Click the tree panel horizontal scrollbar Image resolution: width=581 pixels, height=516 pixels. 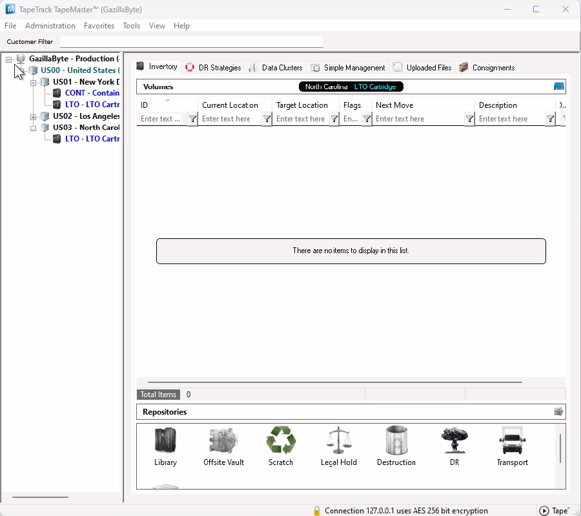[x=40, y=497]
